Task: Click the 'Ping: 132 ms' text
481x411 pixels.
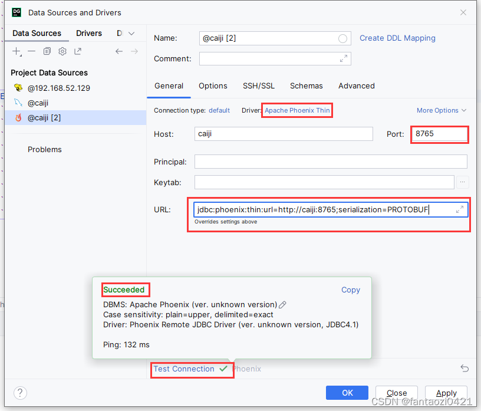Action: (126, 345)
